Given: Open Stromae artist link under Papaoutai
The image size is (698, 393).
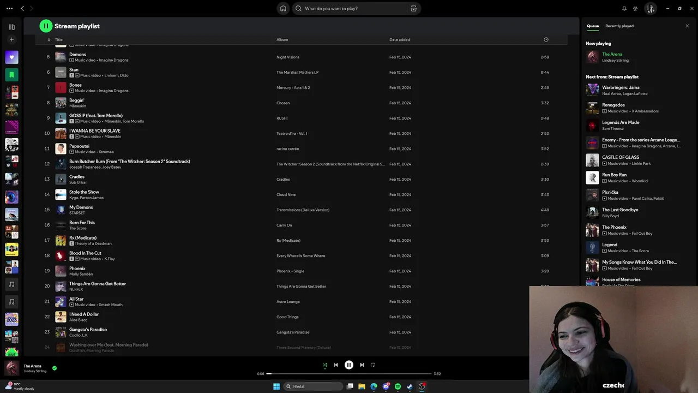Looking at the screenshot, I should pyautogui.click(x=106, y=152).
